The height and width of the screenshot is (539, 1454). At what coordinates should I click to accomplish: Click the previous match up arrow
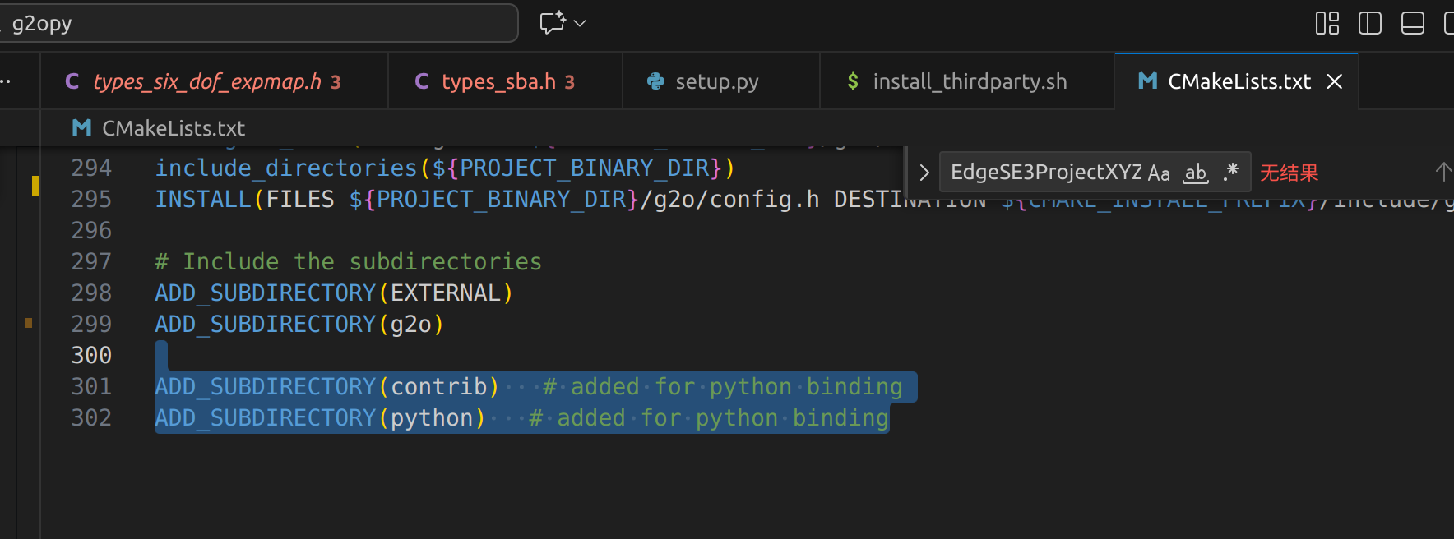tap(1442, 172)
